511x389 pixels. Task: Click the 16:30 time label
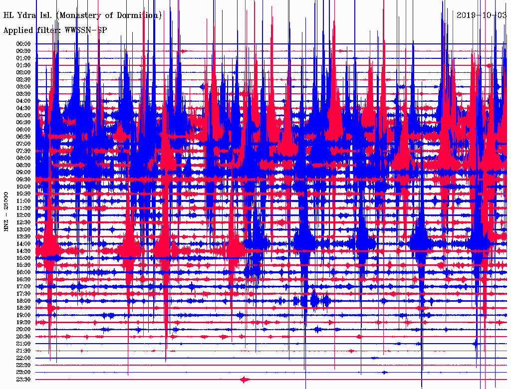click(23, 280)
